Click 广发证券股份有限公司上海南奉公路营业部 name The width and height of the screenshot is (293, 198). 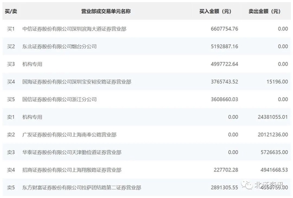click(69, 135)
